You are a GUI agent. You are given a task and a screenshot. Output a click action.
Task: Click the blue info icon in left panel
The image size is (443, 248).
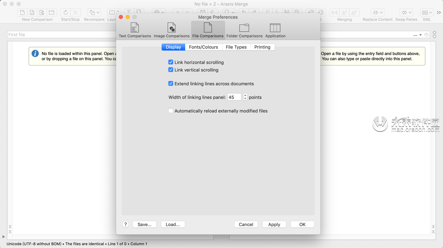coord(35,53)
